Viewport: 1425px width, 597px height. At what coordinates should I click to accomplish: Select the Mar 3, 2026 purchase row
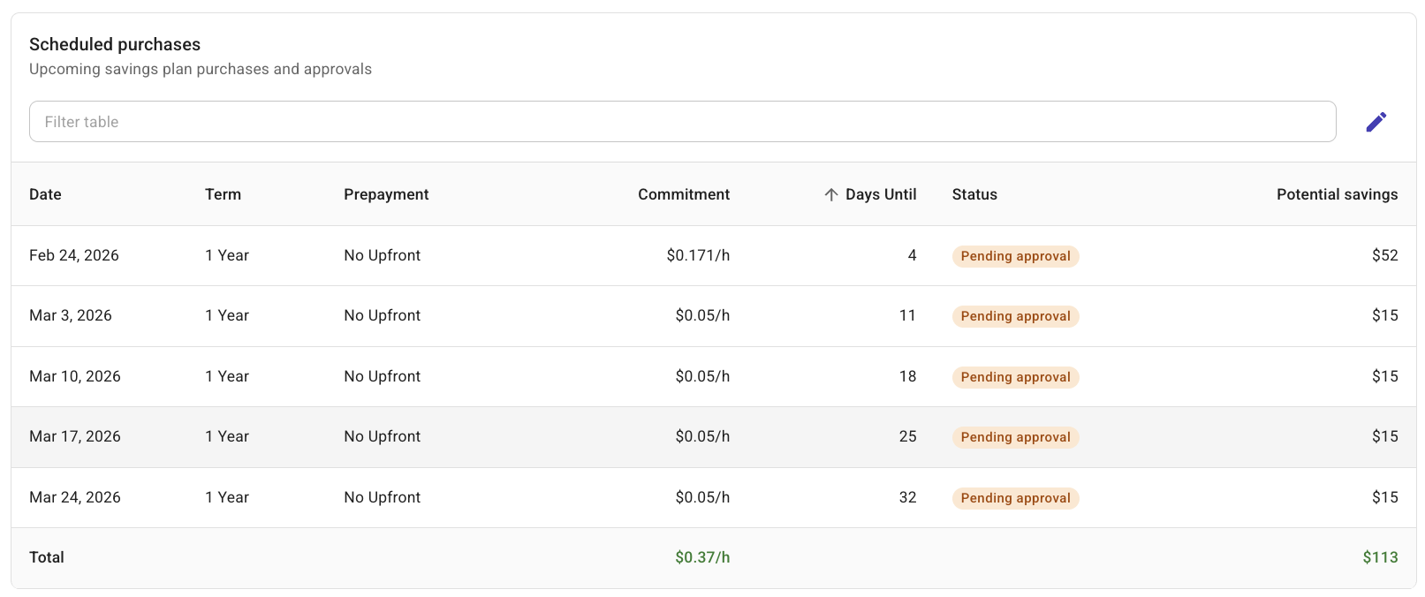[x=71, y=315]
